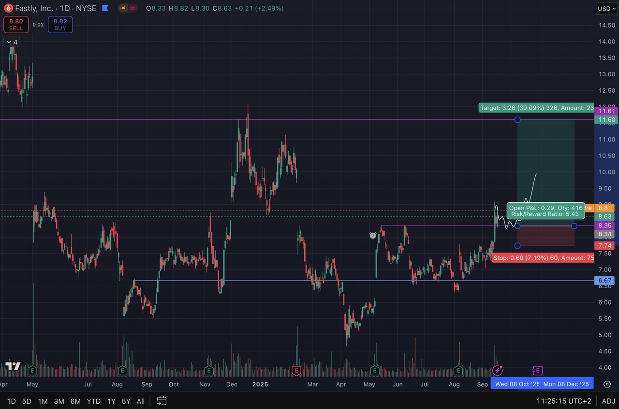Select the 1Y time range
The height and width of the screenshot is (409, 619).
111,401
